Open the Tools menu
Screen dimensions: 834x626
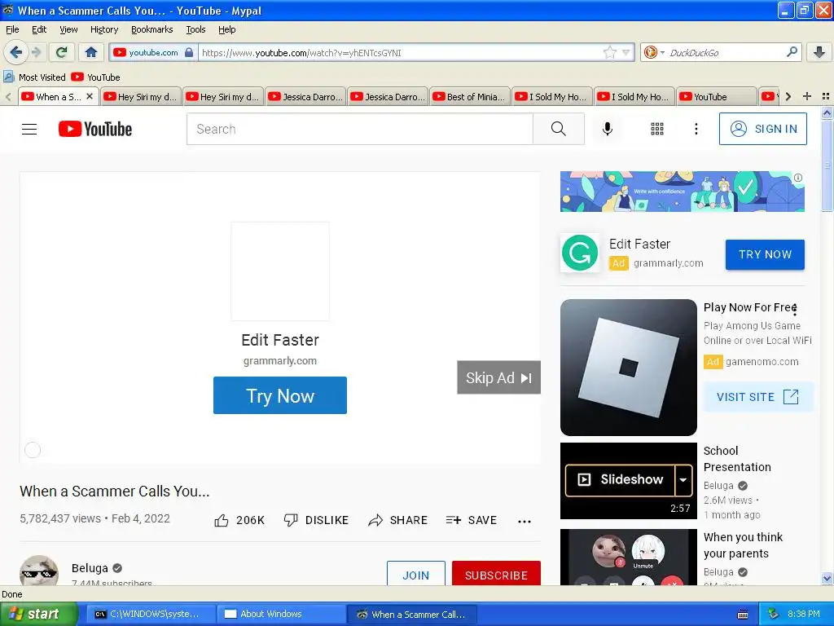pyautogui.click(x=195, y=29)
